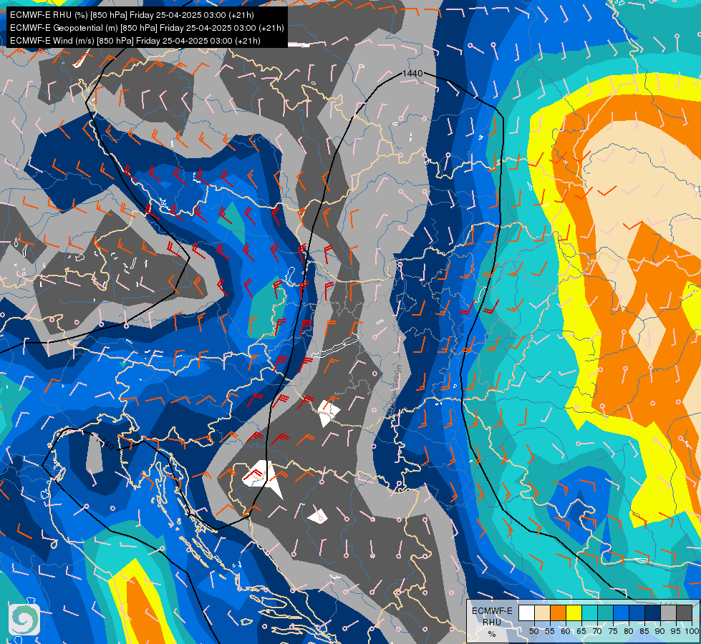The height and width of the screenshot is (644, 701).
Task: Pick the medium blue 80-85% legend swatch
Action: (637, 613)
